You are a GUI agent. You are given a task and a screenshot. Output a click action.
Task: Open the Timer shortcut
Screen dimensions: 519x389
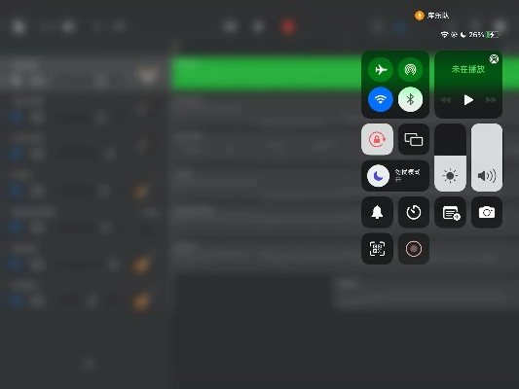point(414,212)
